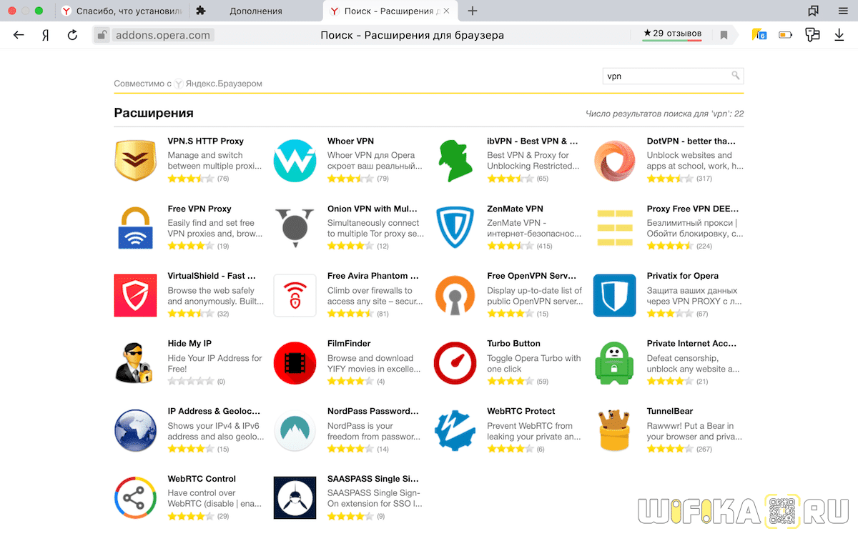858x536 pixels.
Task: Open the SAASPASS dark icon
Action: click(295, 498)
